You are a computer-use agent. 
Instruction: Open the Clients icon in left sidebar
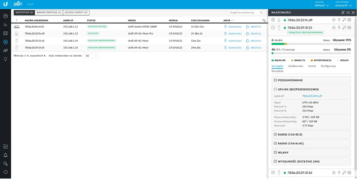(x=5, y=51)
